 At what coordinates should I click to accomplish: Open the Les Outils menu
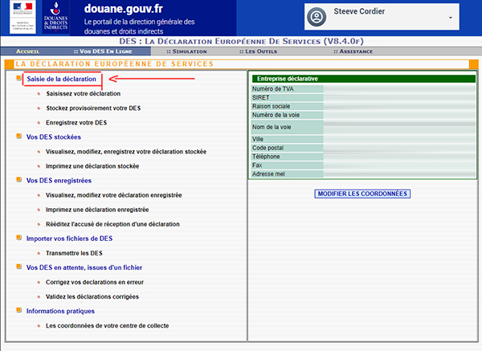[258, 51]
